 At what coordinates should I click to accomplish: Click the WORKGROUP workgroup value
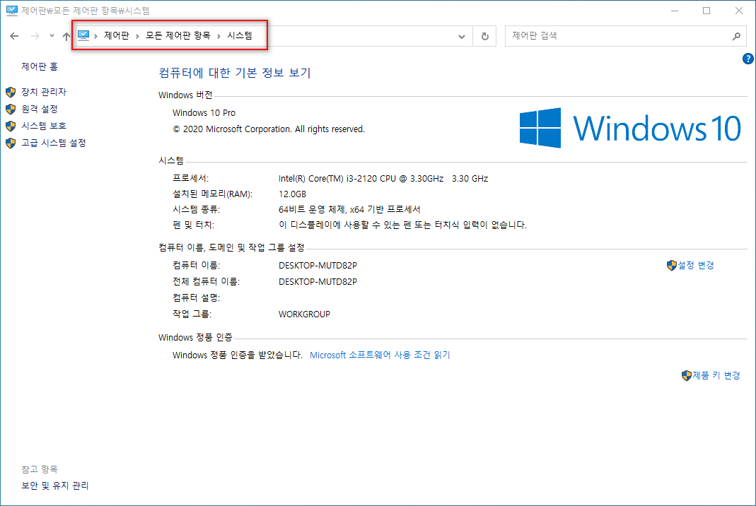coord(304,314)
